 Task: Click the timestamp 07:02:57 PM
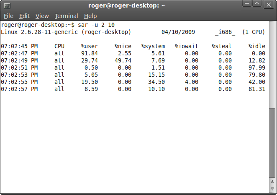(19, 89)
